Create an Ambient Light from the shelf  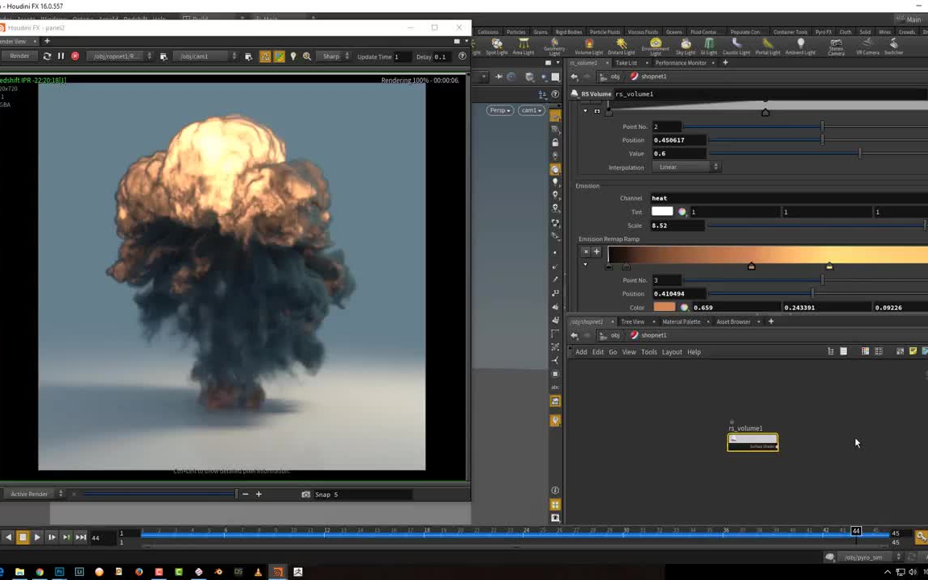(800, 47)
